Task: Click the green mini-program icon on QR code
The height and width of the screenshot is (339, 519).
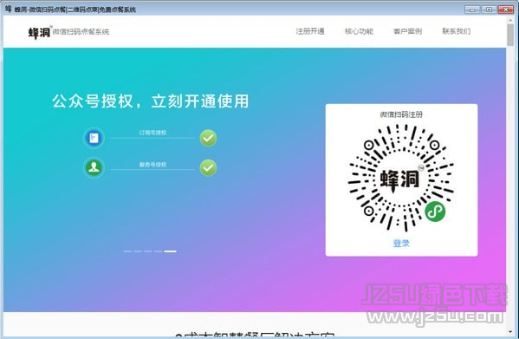Action: [435, 212]
